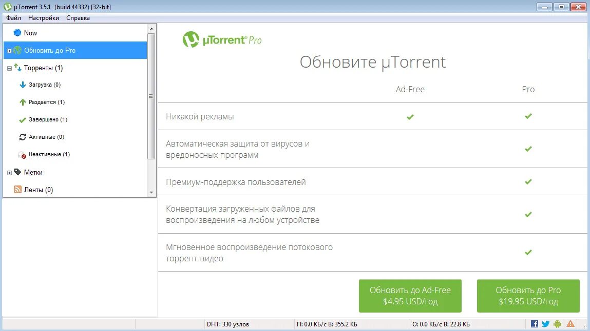Screen dimensions: 590x331
Task: Click Pro checkmark for Автоматическая защита от вирусов row
Action: (x=528, y=149)
